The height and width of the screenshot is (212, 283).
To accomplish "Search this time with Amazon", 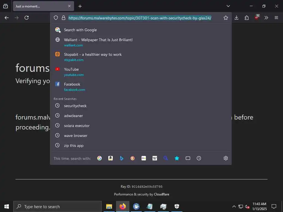I will [x=111, y=158].
